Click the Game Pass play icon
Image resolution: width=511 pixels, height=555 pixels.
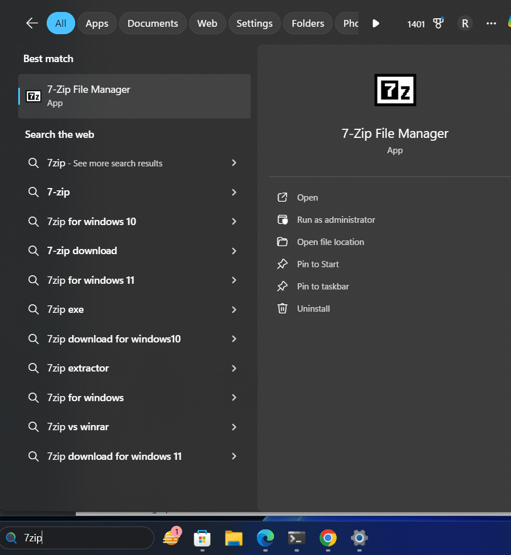pyautogui.click(x=375, y=23)
